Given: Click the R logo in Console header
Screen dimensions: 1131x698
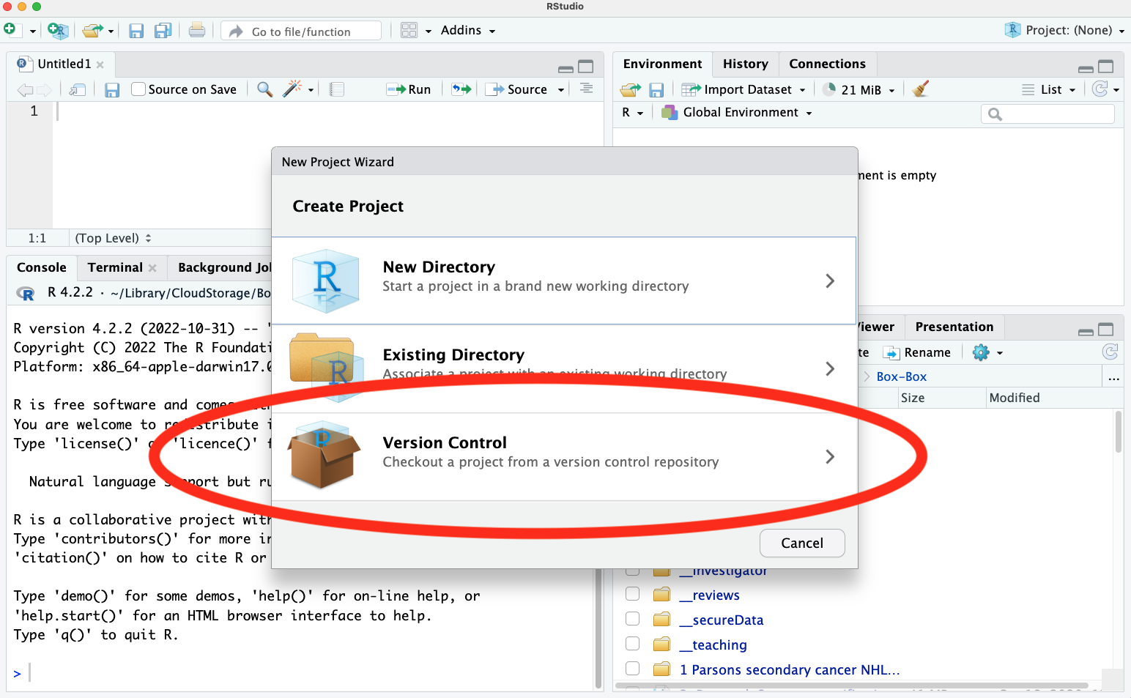Looking at the screenshot, I should (26, 294).
